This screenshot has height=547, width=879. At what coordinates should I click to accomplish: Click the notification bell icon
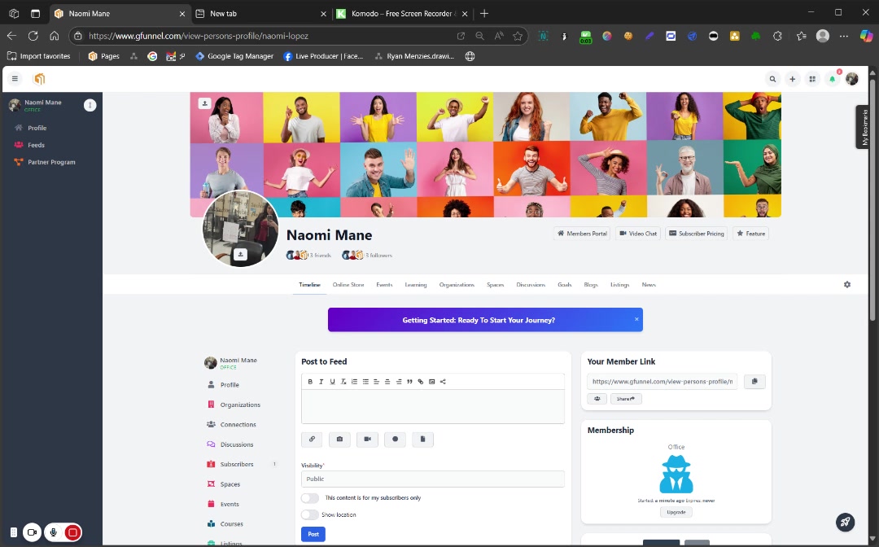click(x=832, y=79)
